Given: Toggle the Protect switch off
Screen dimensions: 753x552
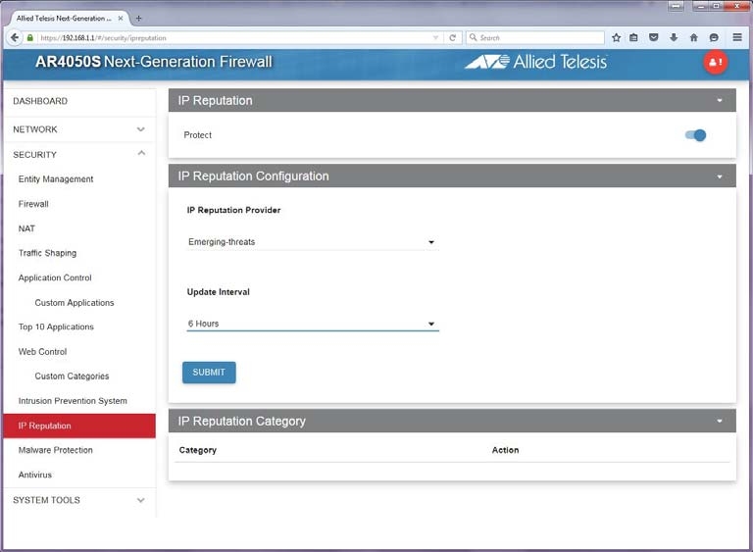Looking at the screenshot, I should (x=695, y=135).
